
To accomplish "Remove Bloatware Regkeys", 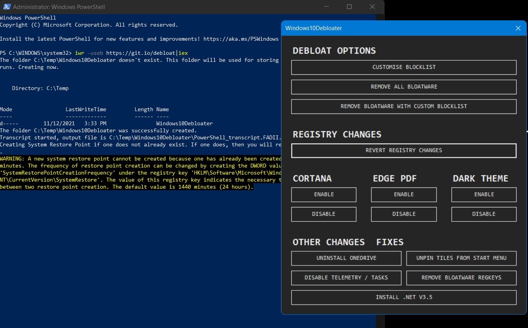I will pos(461,278).
